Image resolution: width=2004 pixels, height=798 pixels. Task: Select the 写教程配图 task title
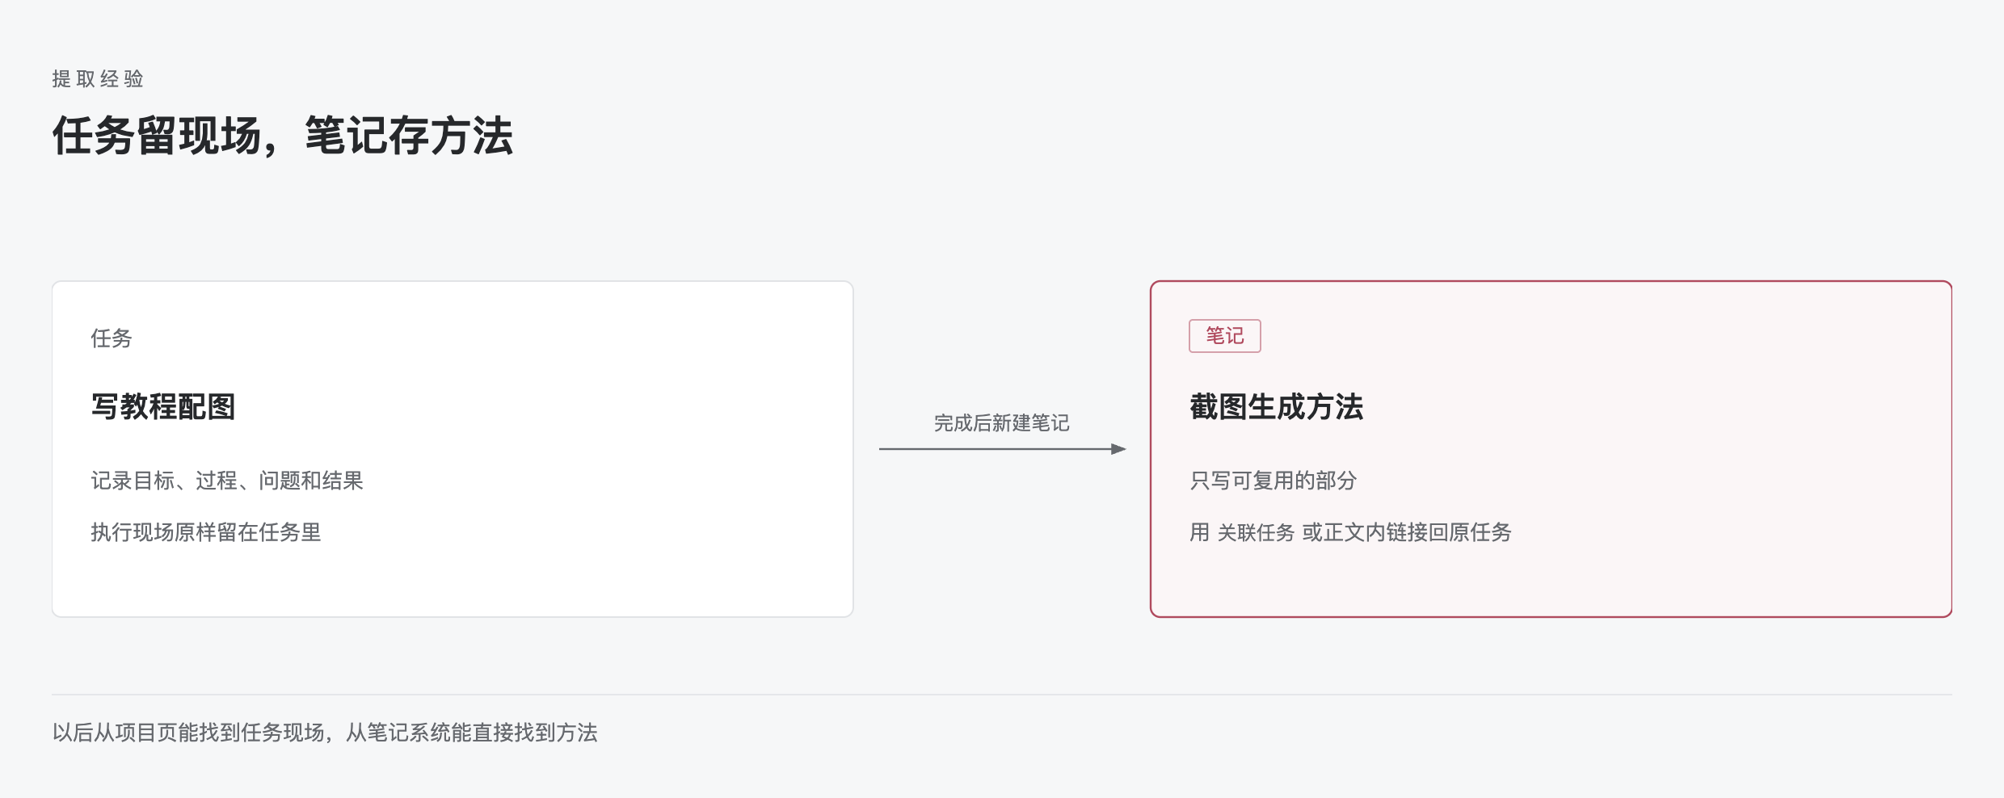click(163, 407)
